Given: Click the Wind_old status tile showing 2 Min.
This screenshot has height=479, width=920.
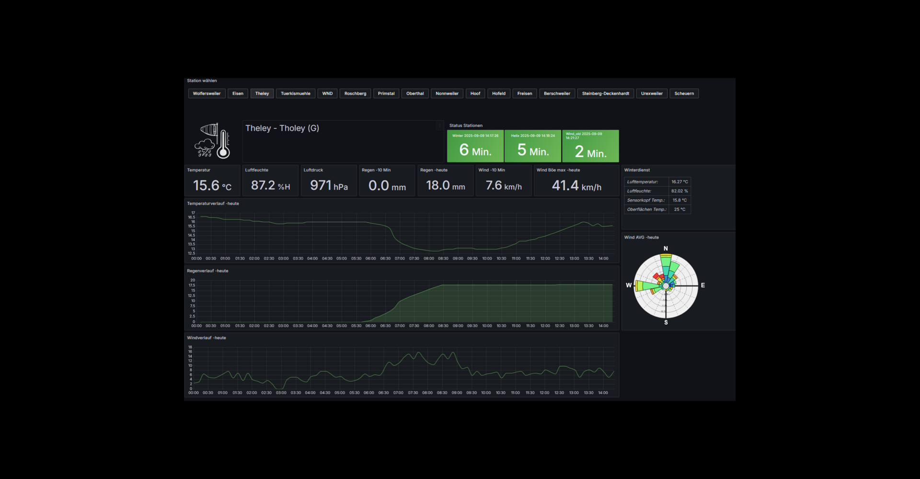Looking at the screenshot, I should [590, 146].
